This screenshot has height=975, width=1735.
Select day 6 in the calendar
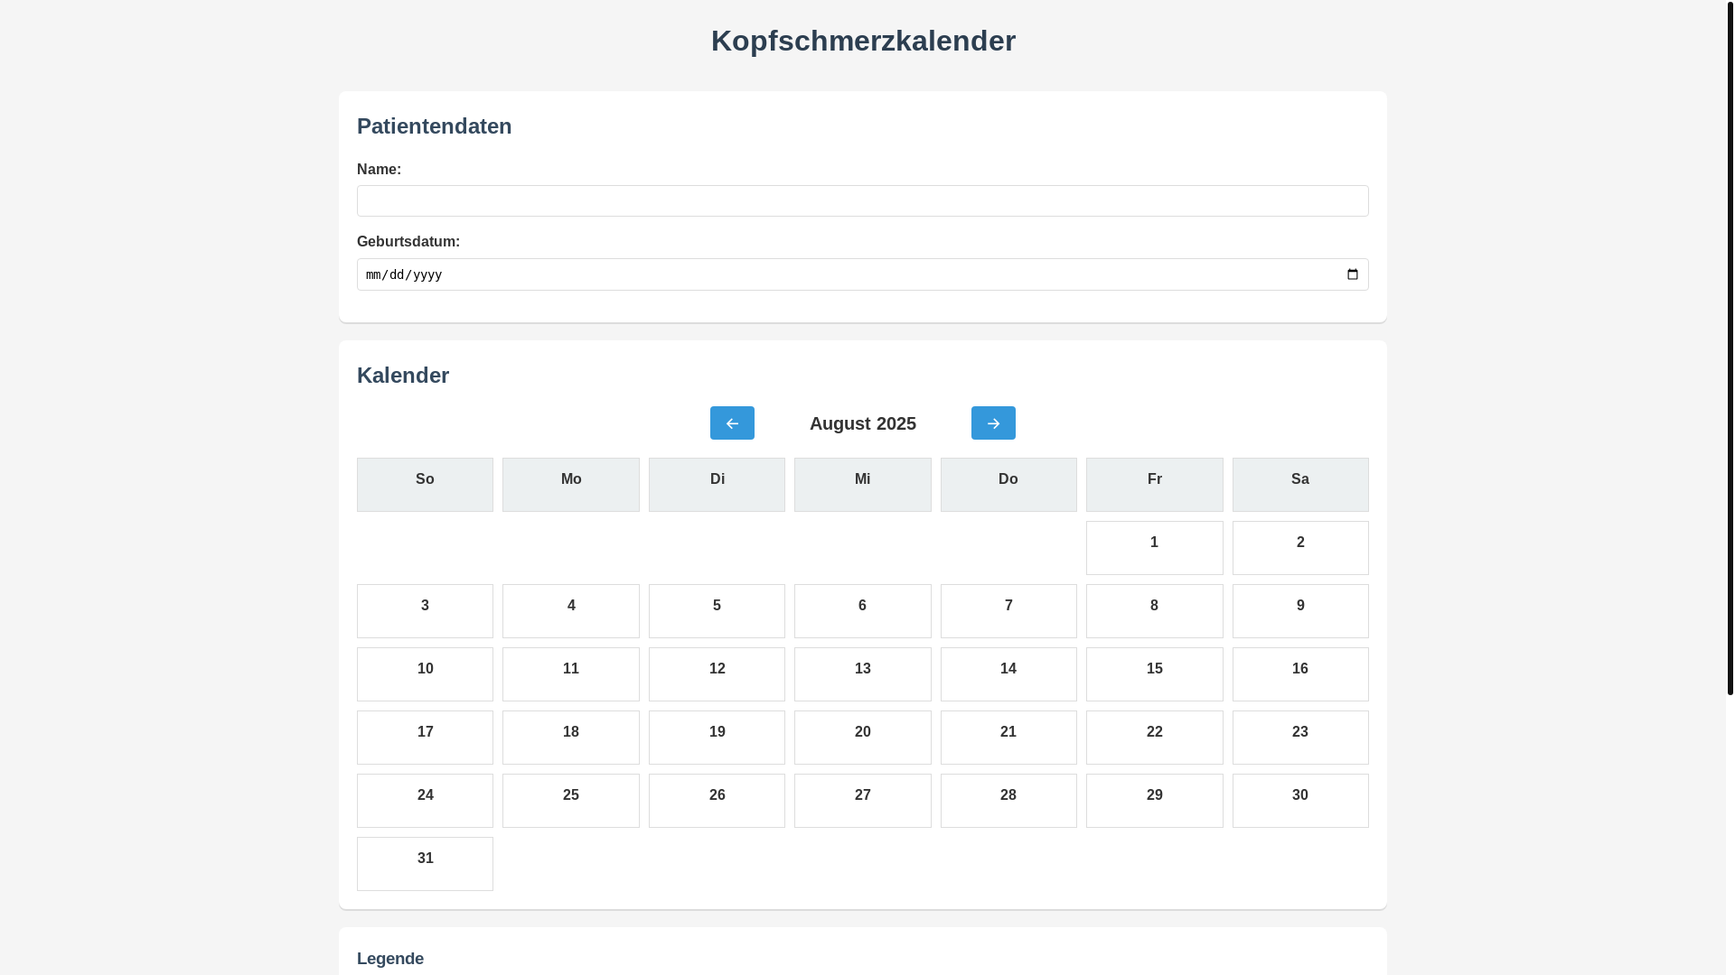863,611
